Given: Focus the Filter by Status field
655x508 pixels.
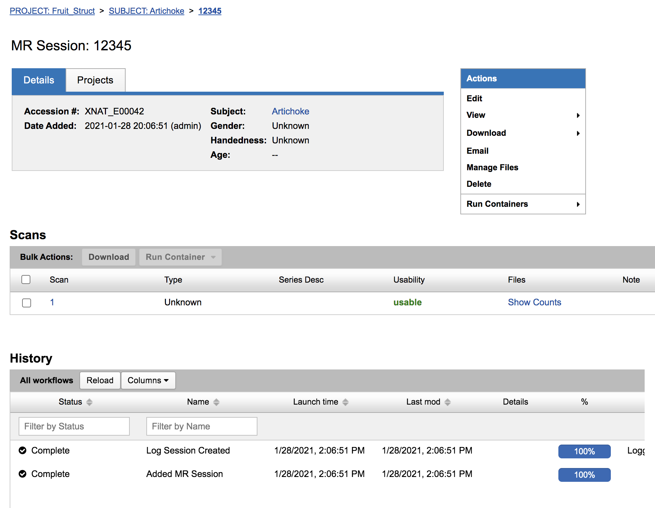Looking at the screenshot, I should tap(74, 426).
